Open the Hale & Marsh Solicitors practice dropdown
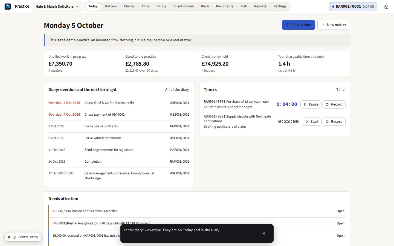The image size is (394, 246). click(57, 7)
